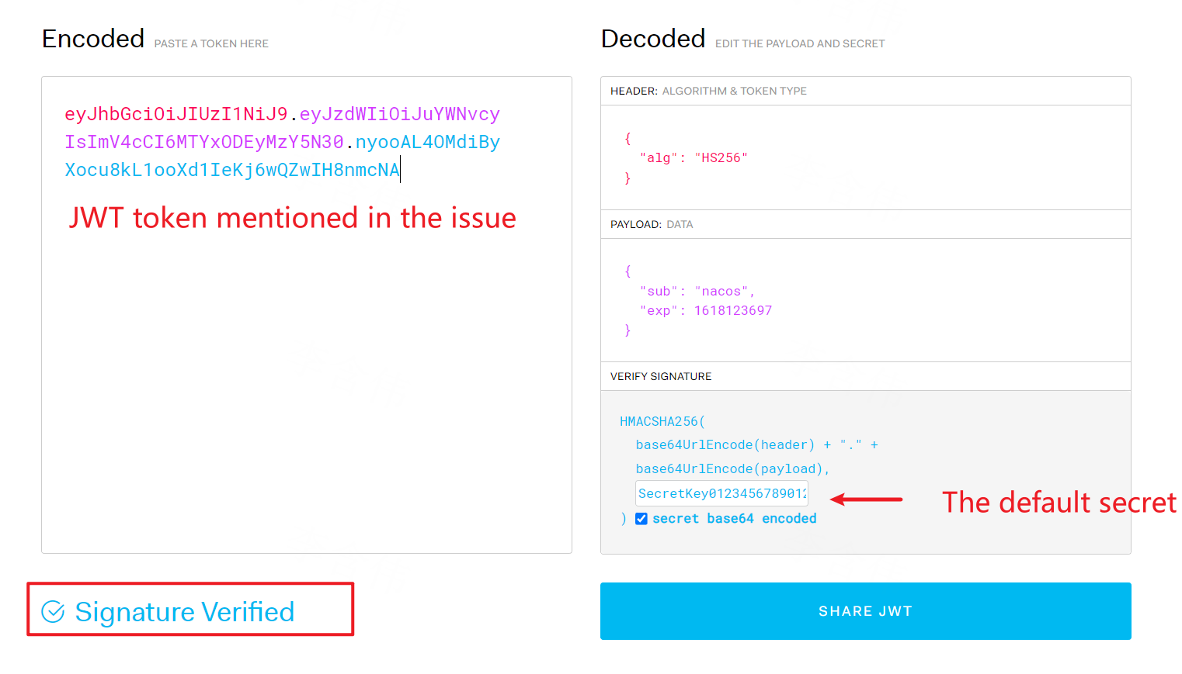Screen dimensions: 1182x674
Task: Toggle the secret base64 encoded checkbox
Action: click(641, 518)
